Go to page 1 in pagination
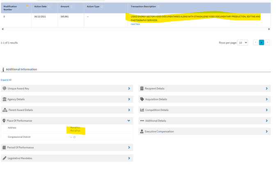Screen dimensions: 279x176 (x=261, y=42)
